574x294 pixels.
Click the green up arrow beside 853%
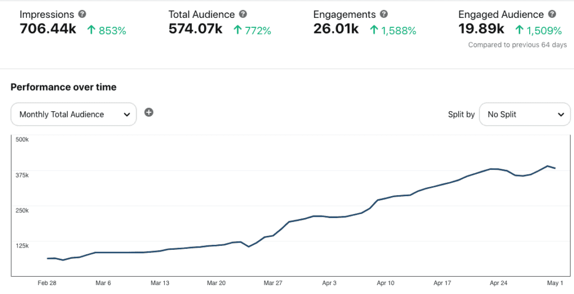tap(91, 30)
